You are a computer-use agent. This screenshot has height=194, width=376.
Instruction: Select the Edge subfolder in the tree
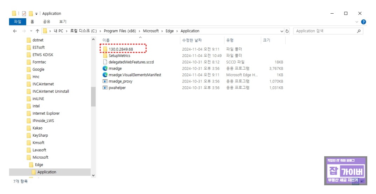pos(39,165)
